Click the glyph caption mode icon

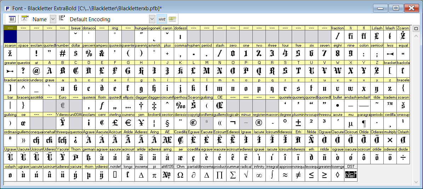click(25, 18)
